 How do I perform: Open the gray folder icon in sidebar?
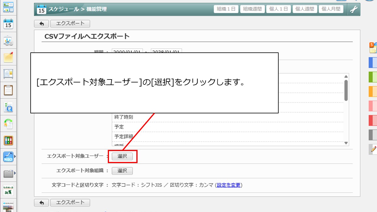point(8,174)
